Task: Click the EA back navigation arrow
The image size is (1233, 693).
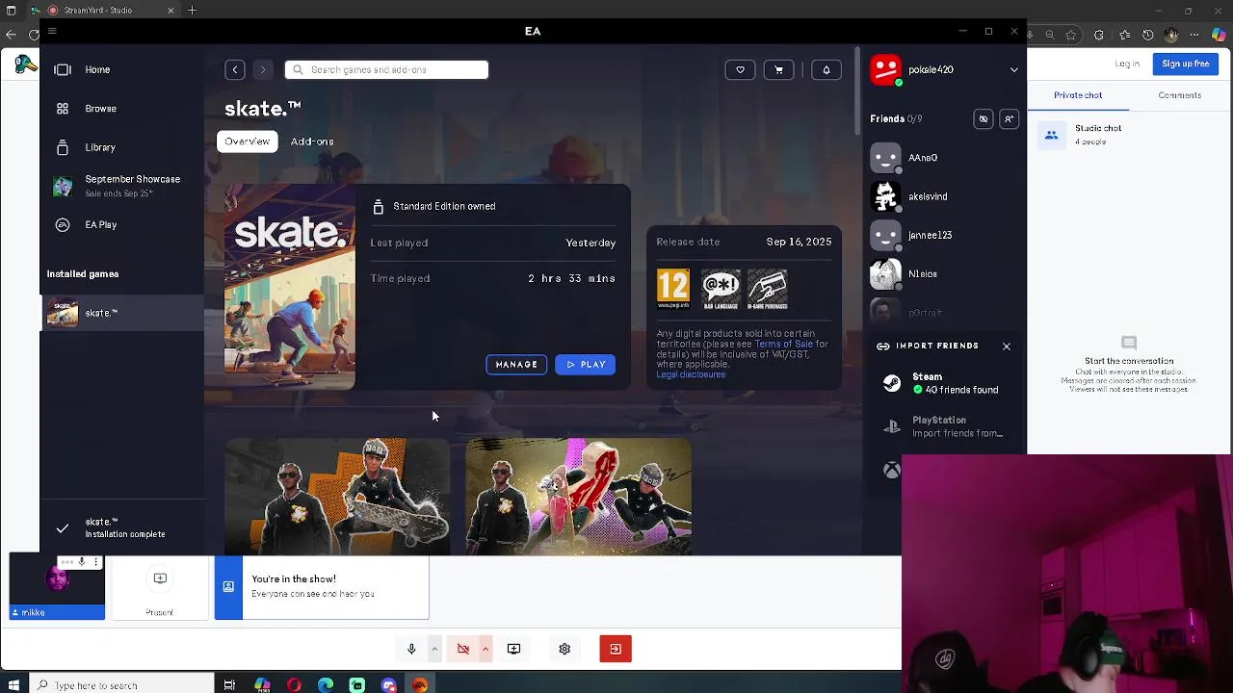Action: tap(235, 69)
